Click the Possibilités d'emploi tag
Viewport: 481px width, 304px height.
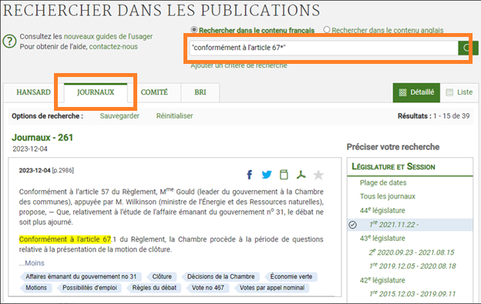pyautogui.click(x=89, y=288)
